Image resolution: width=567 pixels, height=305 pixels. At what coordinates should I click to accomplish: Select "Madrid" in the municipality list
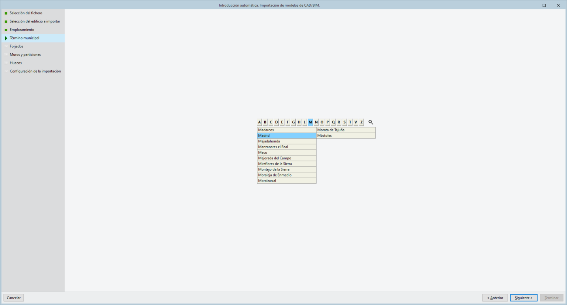[286, 135]
